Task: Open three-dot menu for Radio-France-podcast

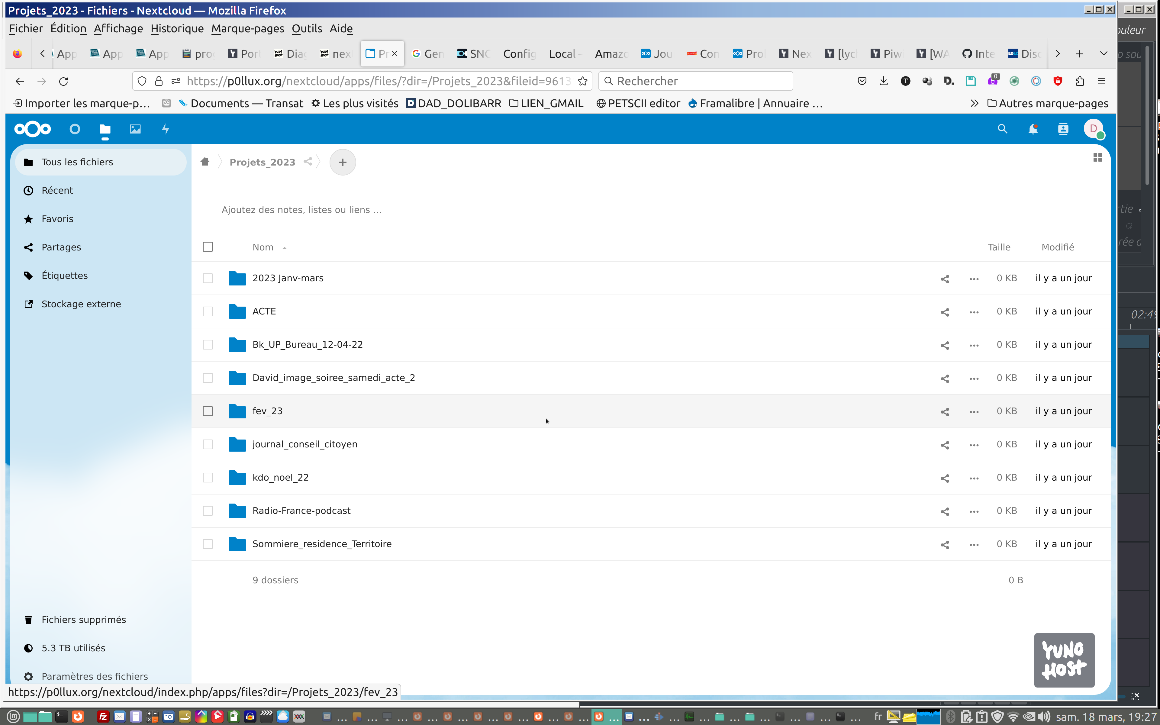Action: point(974,512)
